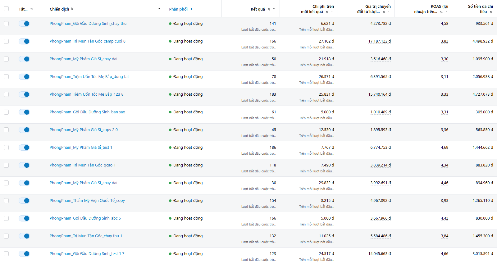Screen dimensions: 497x264
Task: Open campaign PhongPham_Gội Đầu Dưỡng Sinh_ban sao
Action: pyautogui.click(x=87, y=112)
